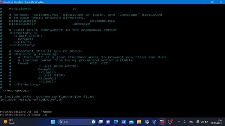Click the '<Limit READ WRITE>' line

click(x=58, y=66)
